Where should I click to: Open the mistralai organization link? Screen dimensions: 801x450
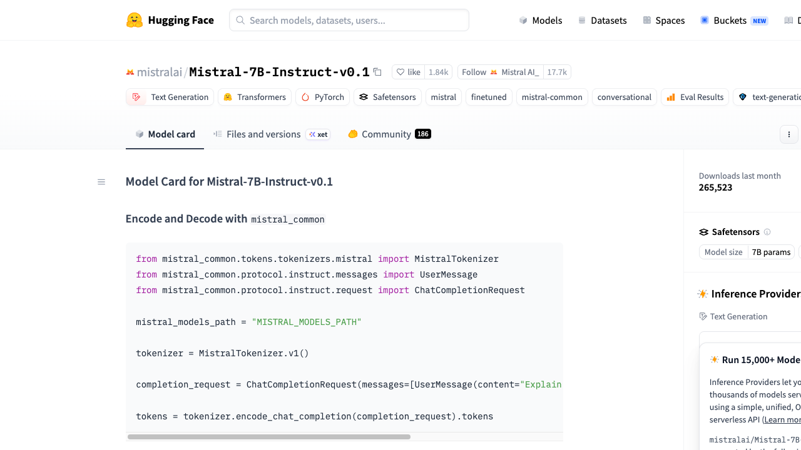[x=160, y=72]
